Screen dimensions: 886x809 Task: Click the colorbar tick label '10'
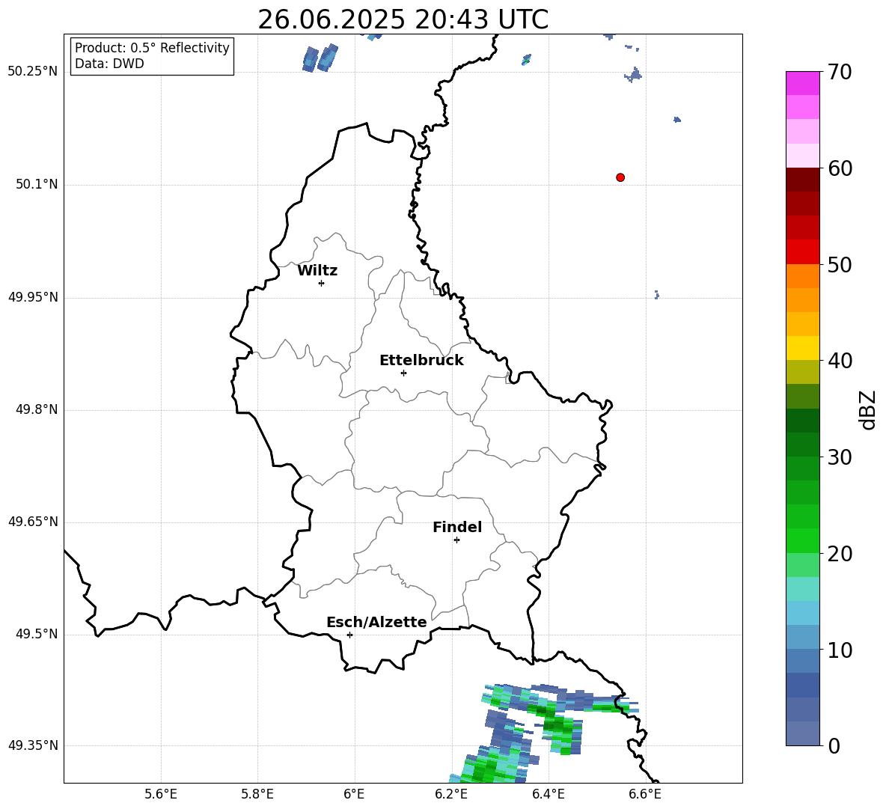840,650
